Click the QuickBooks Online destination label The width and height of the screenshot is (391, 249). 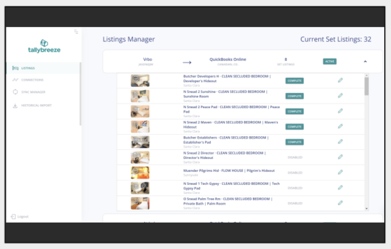(x=228, y=59)
